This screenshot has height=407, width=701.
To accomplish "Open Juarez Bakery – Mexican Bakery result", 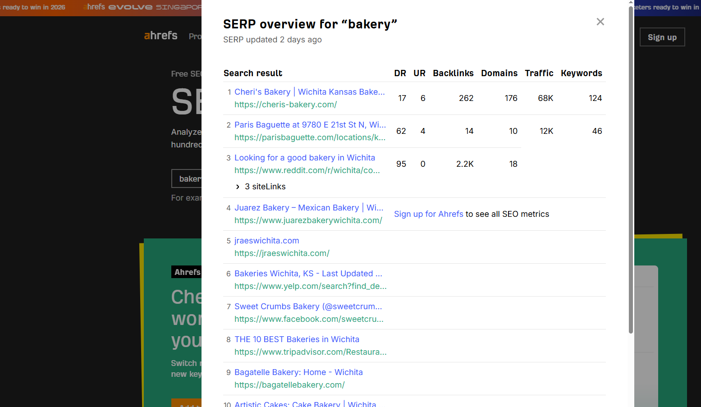I will point(309,208).
